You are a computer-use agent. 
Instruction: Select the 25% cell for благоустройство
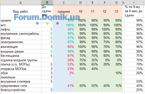click(134, 90)
